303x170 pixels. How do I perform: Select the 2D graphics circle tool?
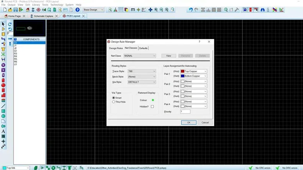tap(3, 116)
